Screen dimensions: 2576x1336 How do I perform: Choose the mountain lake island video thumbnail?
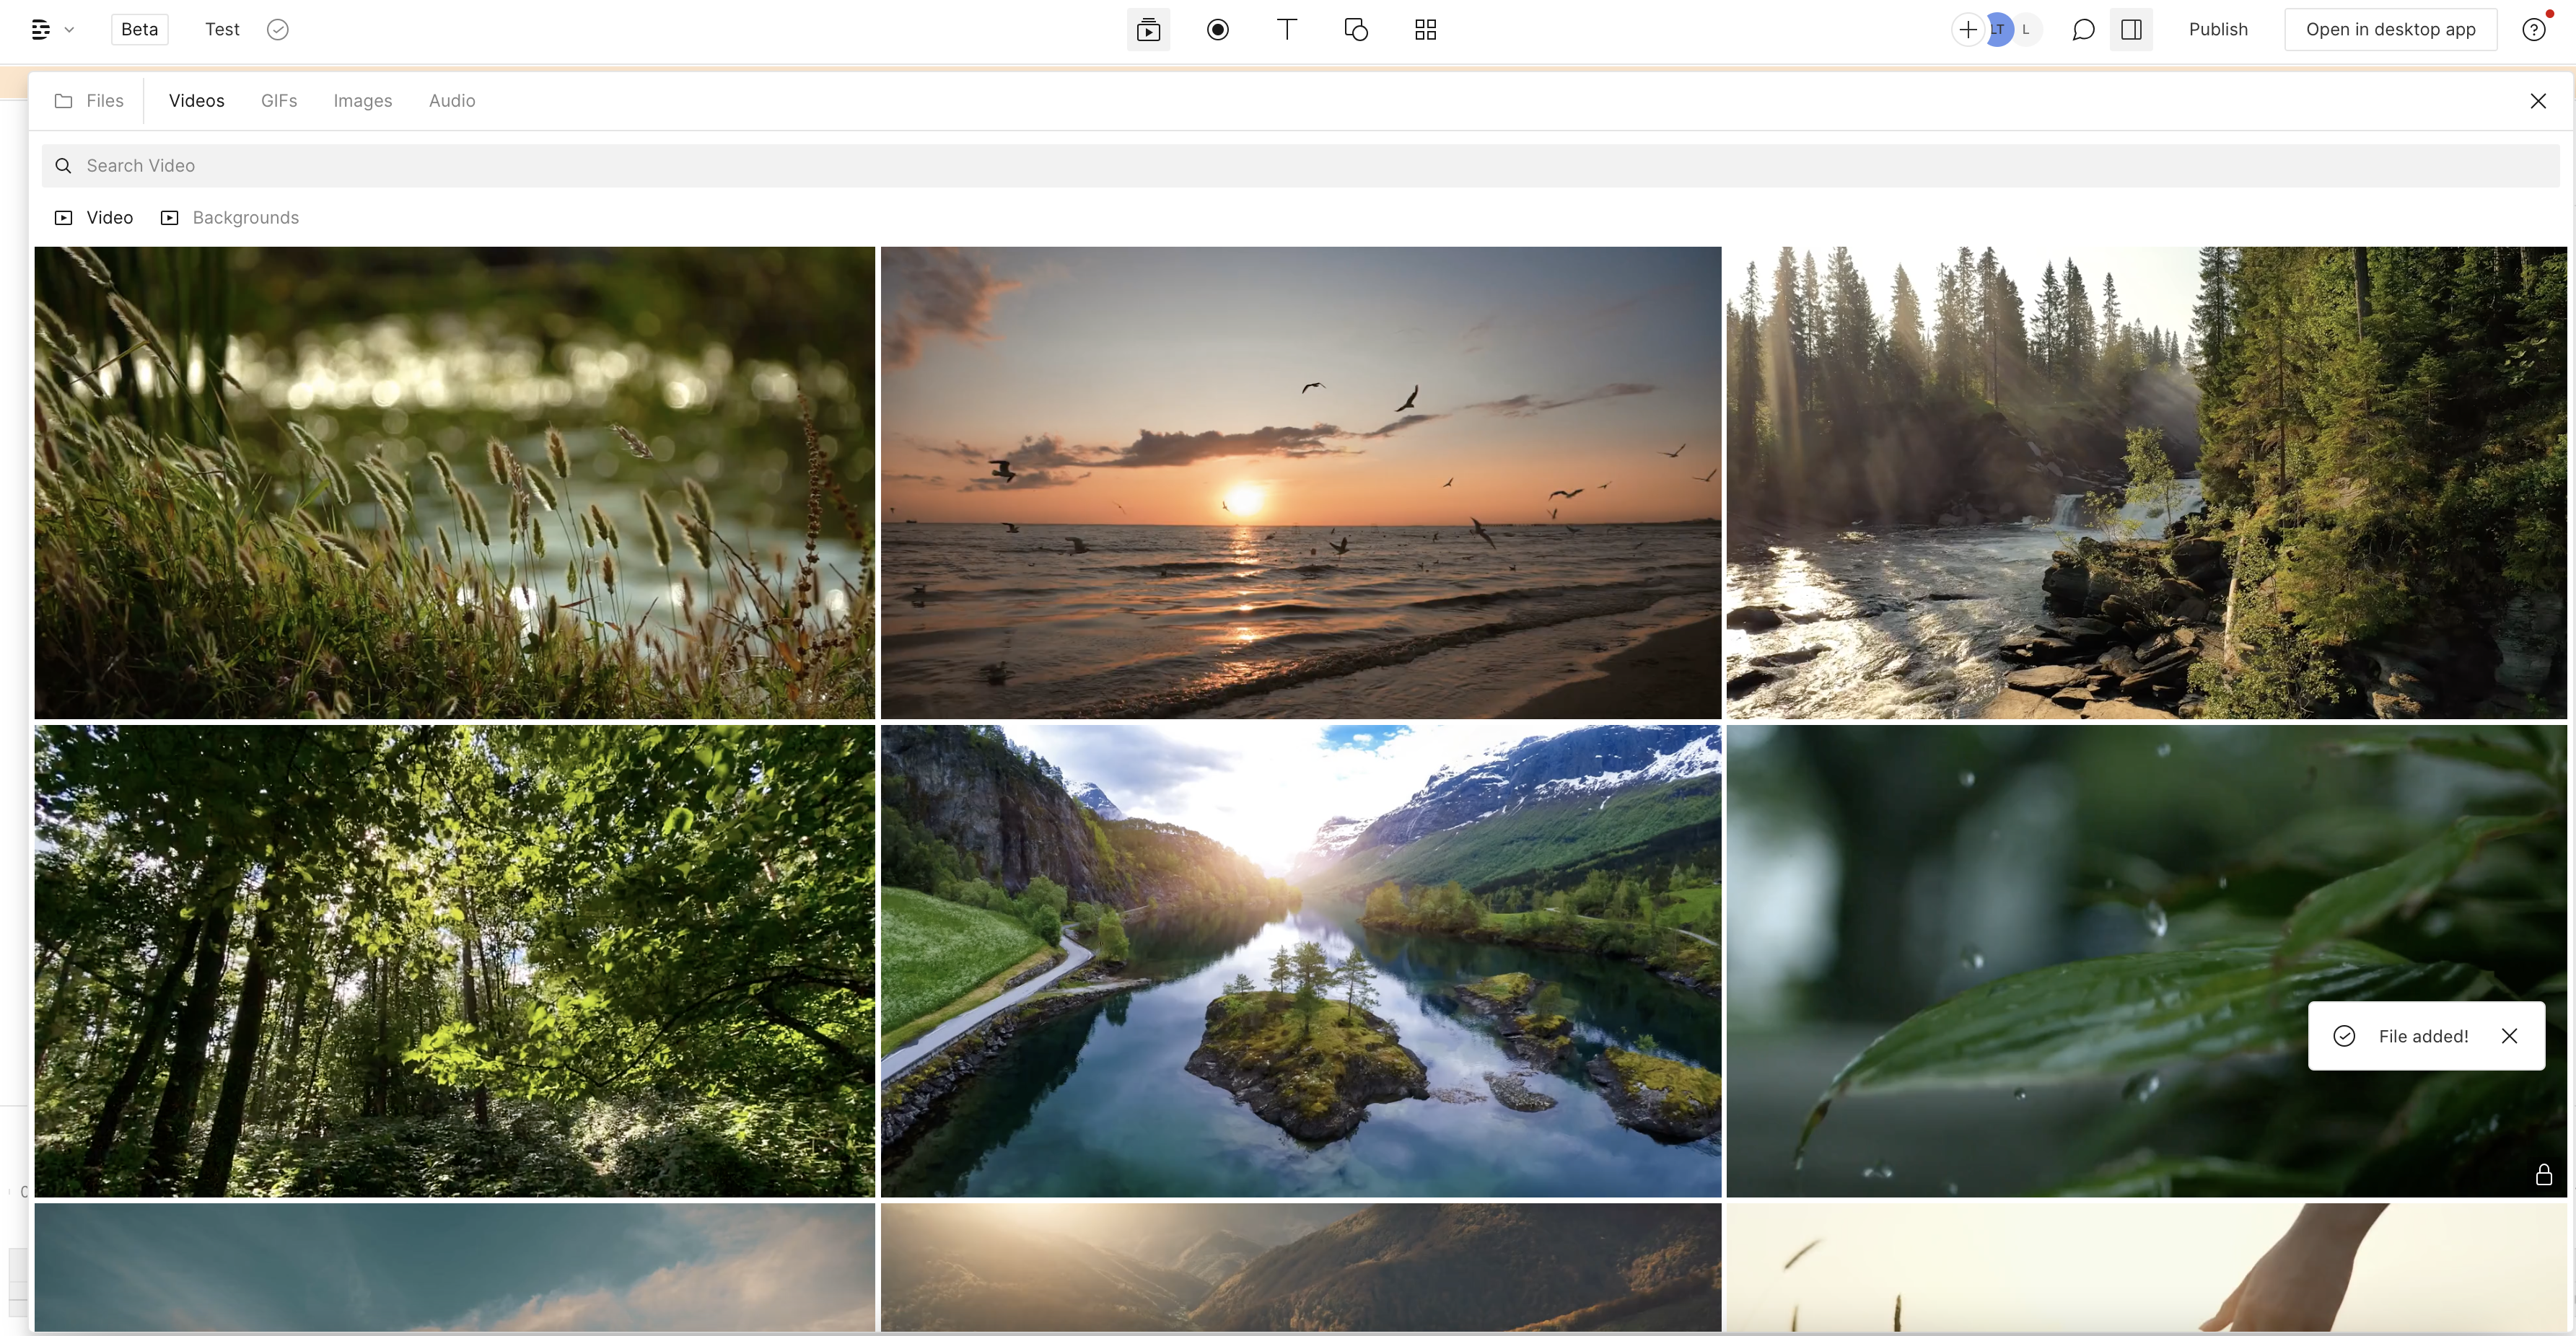[1301, 961]
